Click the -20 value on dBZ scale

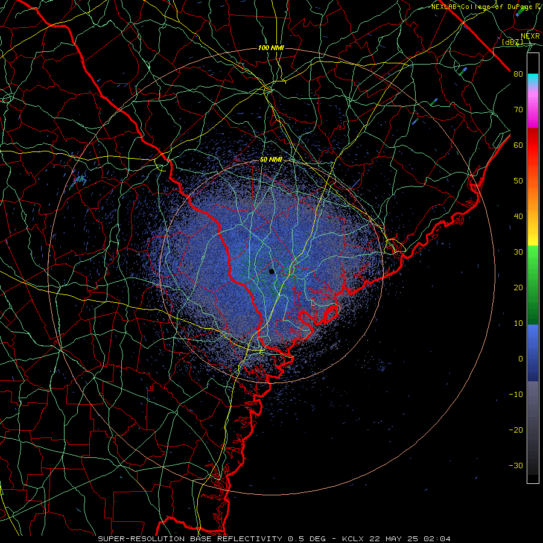(x=516, y=430)
